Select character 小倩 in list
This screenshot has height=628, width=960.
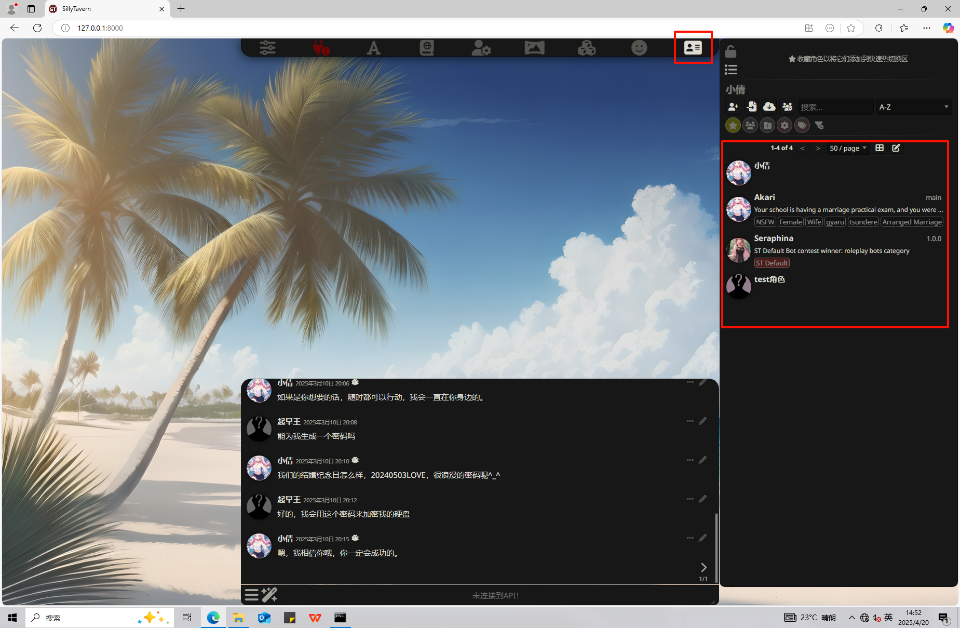[x=835, y=173]
